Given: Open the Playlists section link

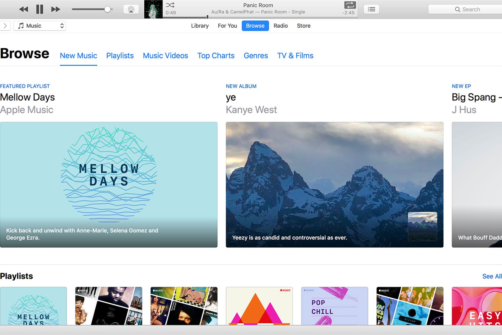Looking at the screenshot, I should (x=120, y=56).
